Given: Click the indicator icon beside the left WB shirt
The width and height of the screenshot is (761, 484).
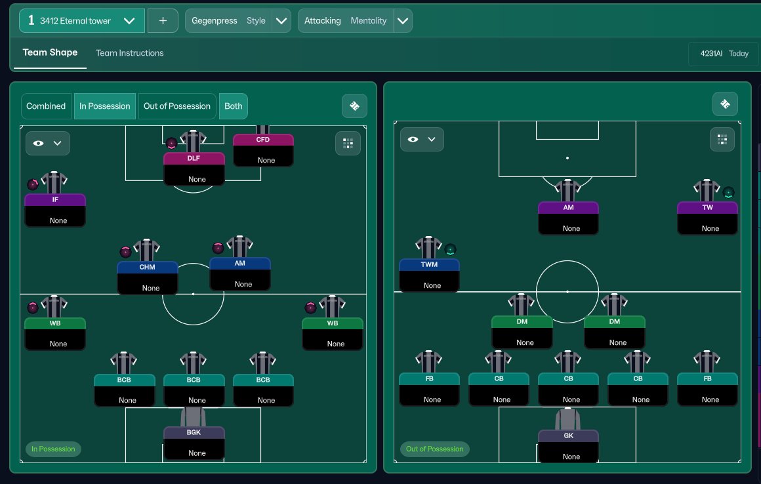Looking at the screenshot, I should tap(33, 308).
